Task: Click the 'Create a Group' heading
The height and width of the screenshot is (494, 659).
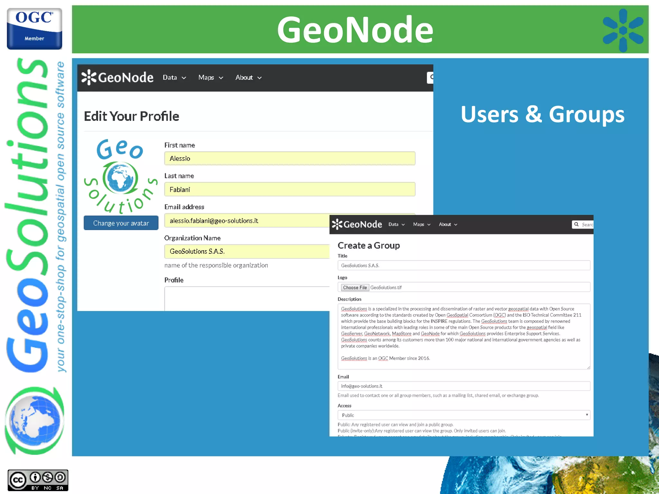Action: coord(368,245)
